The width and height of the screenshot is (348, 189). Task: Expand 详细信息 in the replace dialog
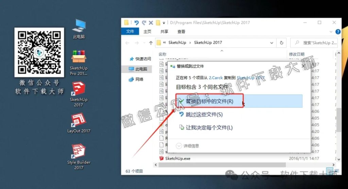click(188, 146)
